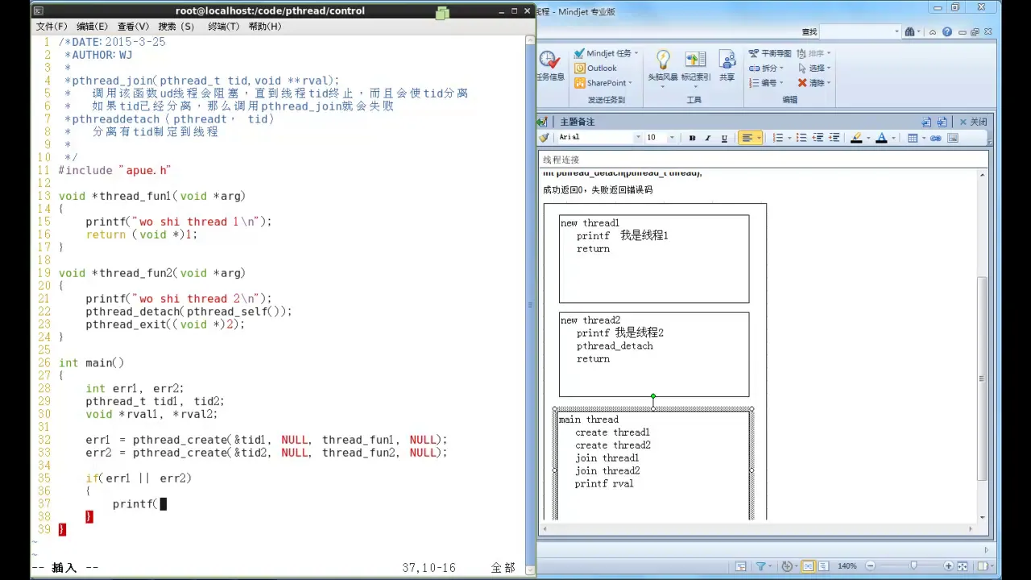This screenshot has height=580, width=1031.
Task: Open the numbered list dropdown arrow
Action: [789, 138]
